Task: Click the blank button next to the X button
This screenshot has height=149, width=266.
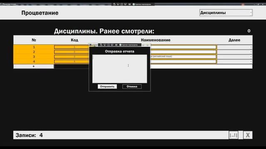Action: (241, 135)
